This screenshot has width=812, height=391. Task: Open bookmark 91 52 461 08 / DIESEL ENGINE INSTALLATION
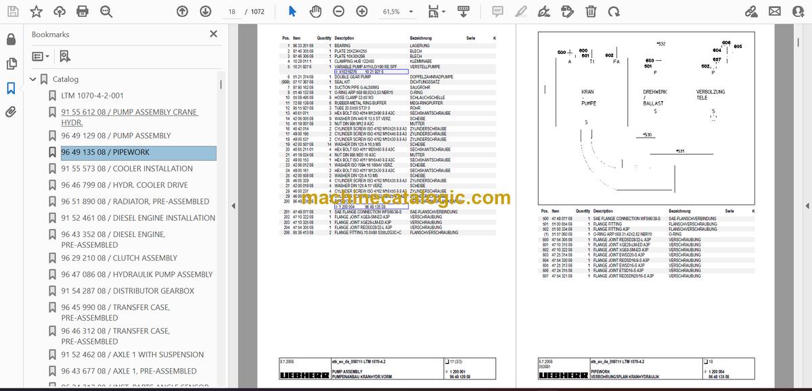[x=138, y=218]
